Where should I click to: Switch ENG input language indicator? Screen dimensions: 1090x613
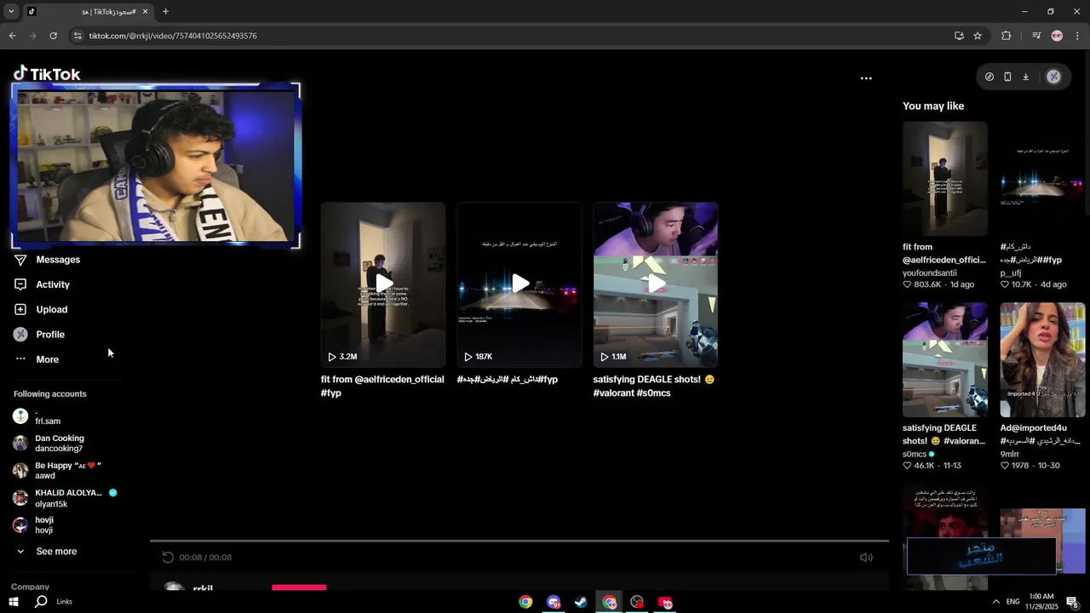pyautogui.click(x=1013, y=602)
